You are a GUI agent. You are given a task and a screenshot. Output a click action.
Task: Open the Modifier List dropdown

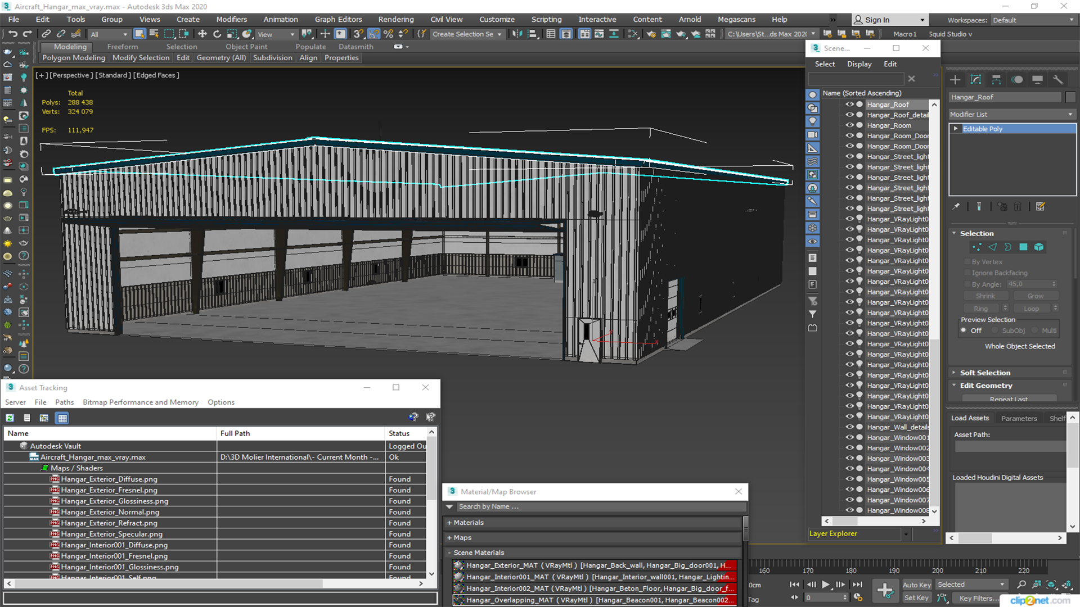tap(1012, 114)
